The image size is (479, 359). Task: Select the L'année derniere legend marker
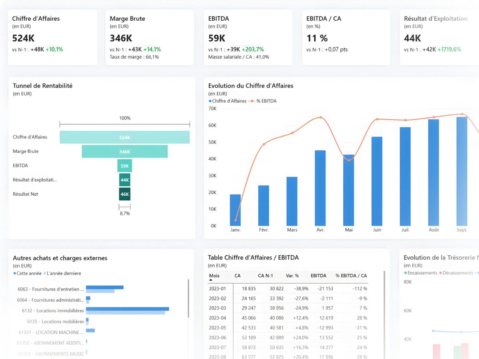pos(45,273)
